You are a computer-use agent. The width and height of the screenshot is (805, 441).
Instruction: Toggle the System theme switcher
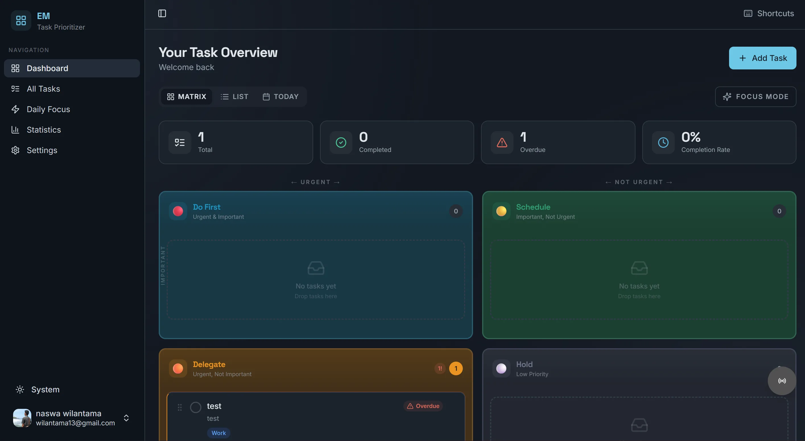pos(38,390)
